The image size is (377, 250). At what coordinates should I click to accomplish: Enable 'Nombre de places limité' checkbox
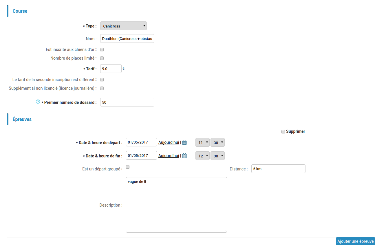pyautogui.click(x=102, y=58)
